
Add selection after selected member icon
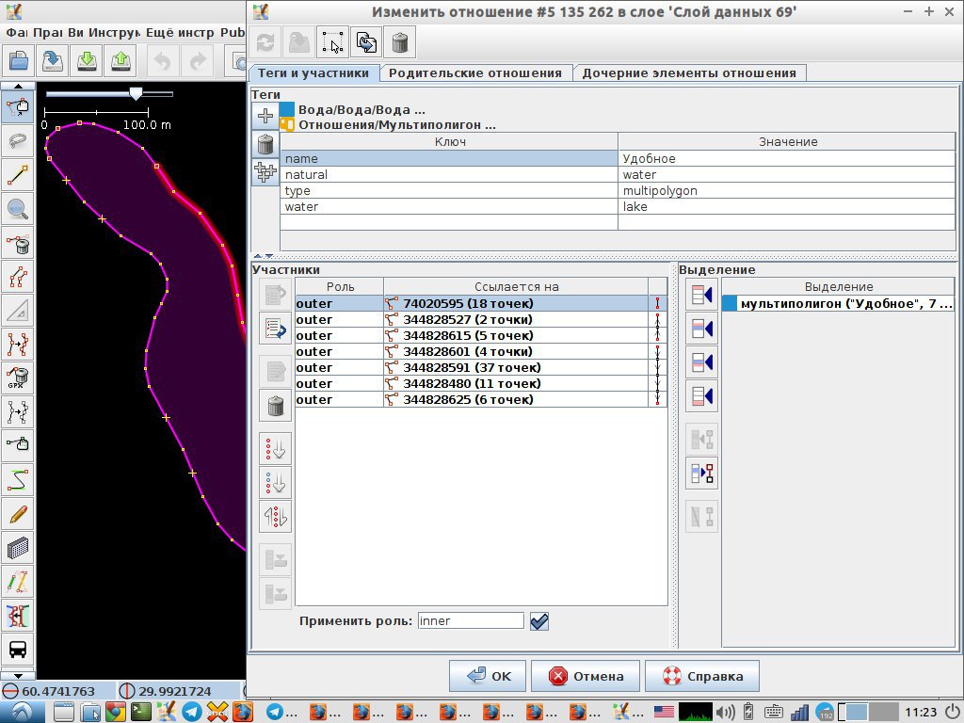tap(701, 362)
